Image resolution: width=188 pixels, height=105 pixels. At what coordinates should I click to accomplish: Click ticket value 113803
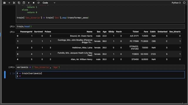(135, 54)
